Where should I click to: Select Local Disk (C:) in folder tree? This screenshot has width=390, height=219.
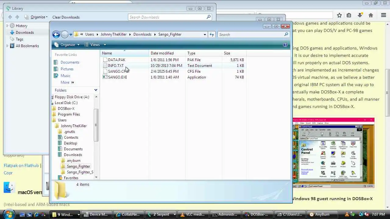pos(66,103)
